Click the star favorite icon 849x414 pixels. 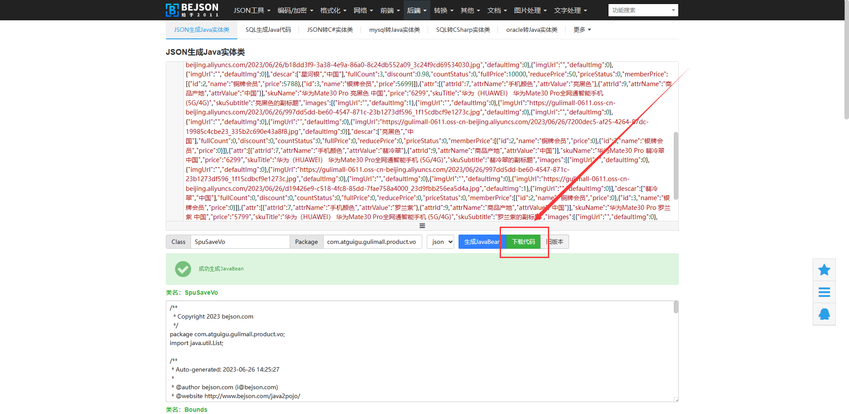pos(824,270)
